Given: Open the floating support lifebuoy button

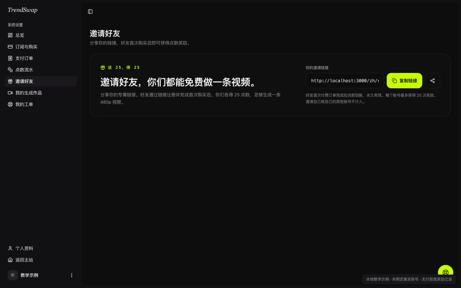Looking at the screenshot, I should click(446, 271).
